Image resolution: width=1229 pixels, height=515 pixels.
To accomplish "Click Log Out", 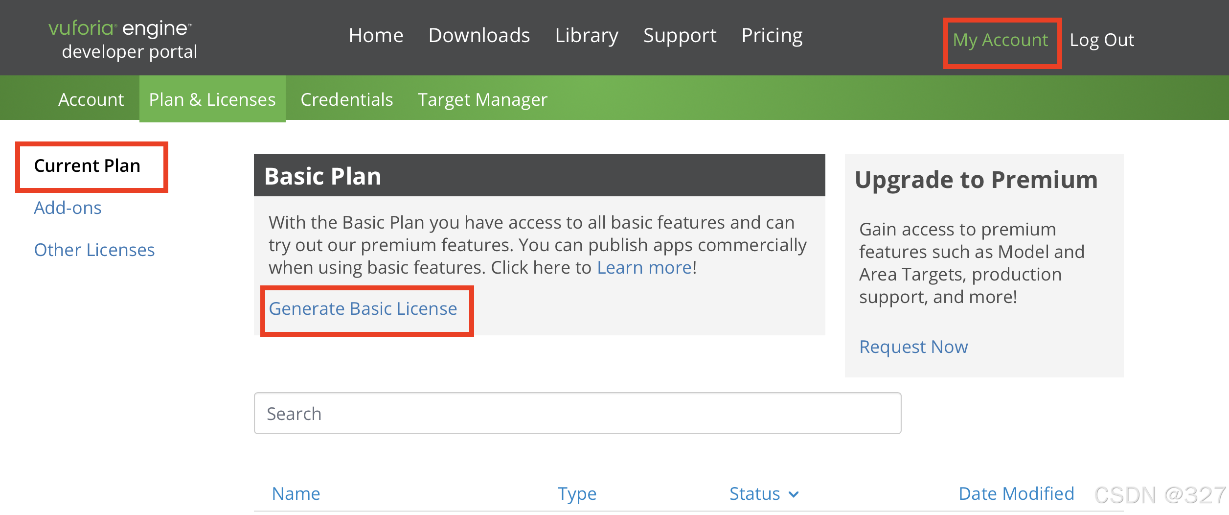I will (1102, 40).
